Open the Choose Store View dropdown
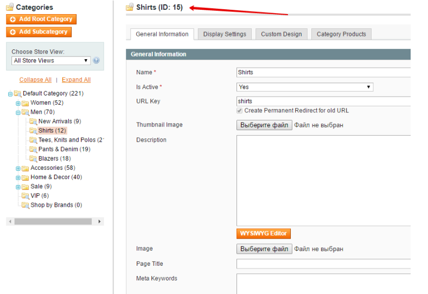 coord(50,61)
